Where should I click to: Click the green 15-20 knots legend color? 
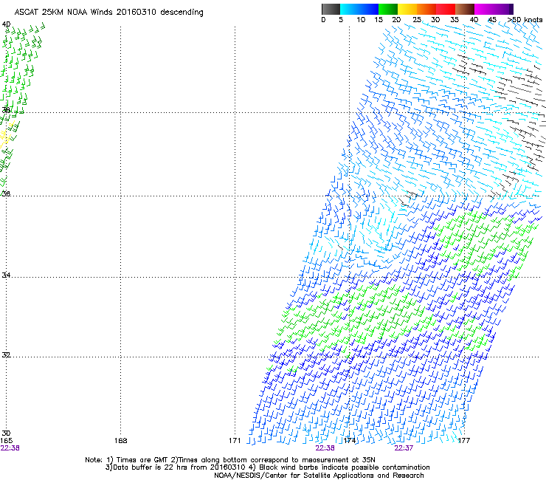[x=388, y=9]
